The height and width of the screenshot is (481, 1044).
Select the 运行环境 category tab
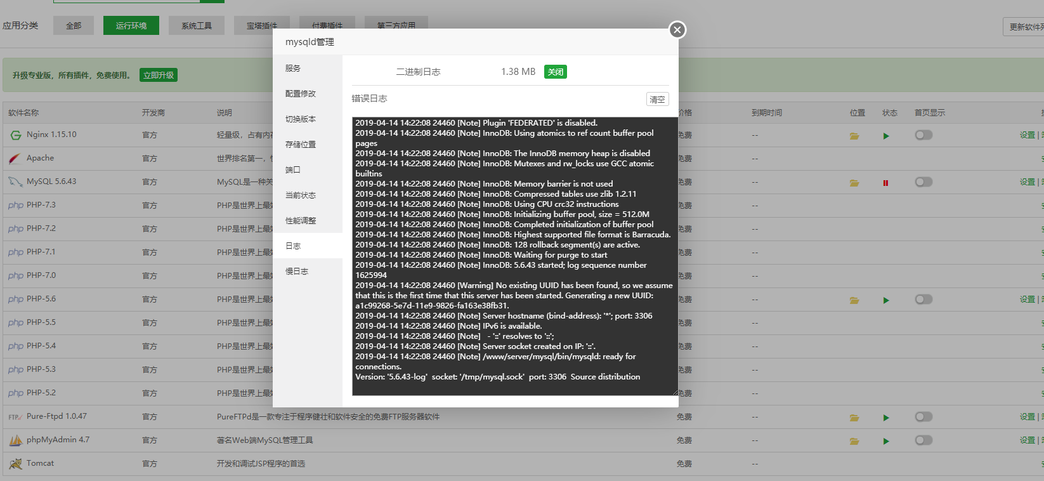coord(131,26)
